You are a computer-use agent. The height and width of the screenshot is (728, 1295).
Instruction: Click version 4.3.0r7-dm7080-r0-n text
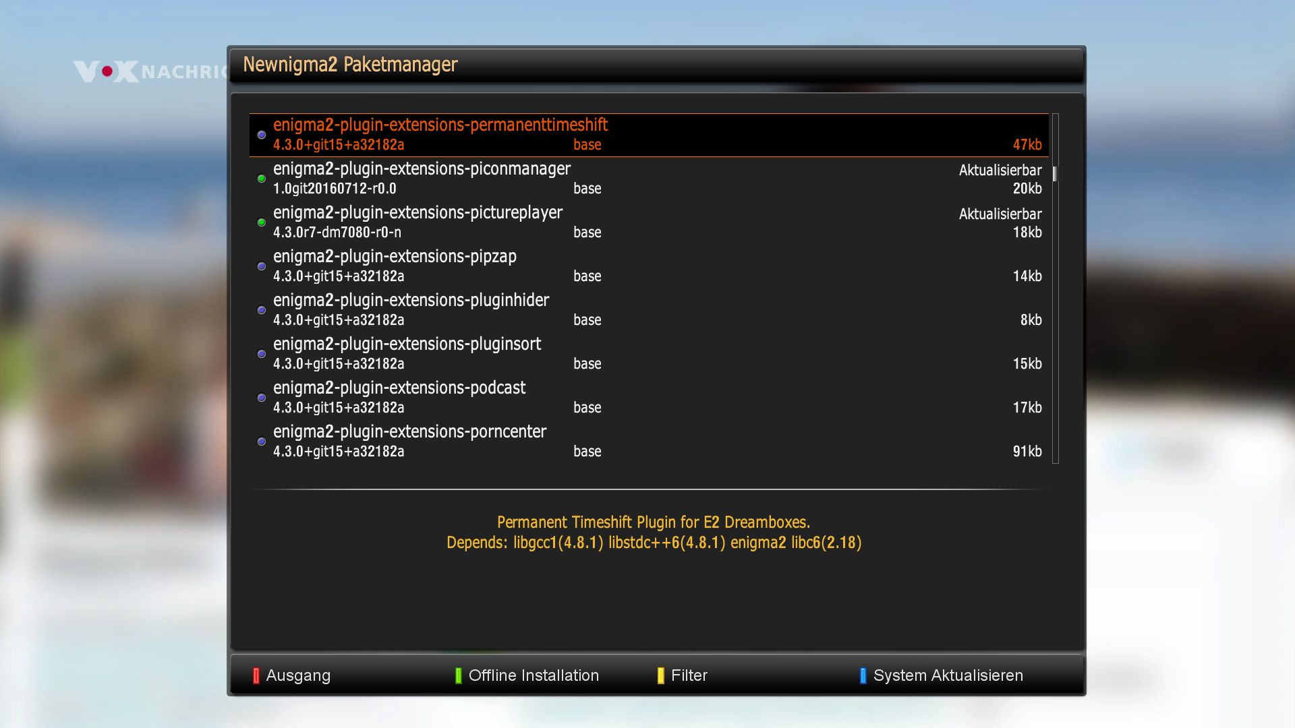click(337, 233)
